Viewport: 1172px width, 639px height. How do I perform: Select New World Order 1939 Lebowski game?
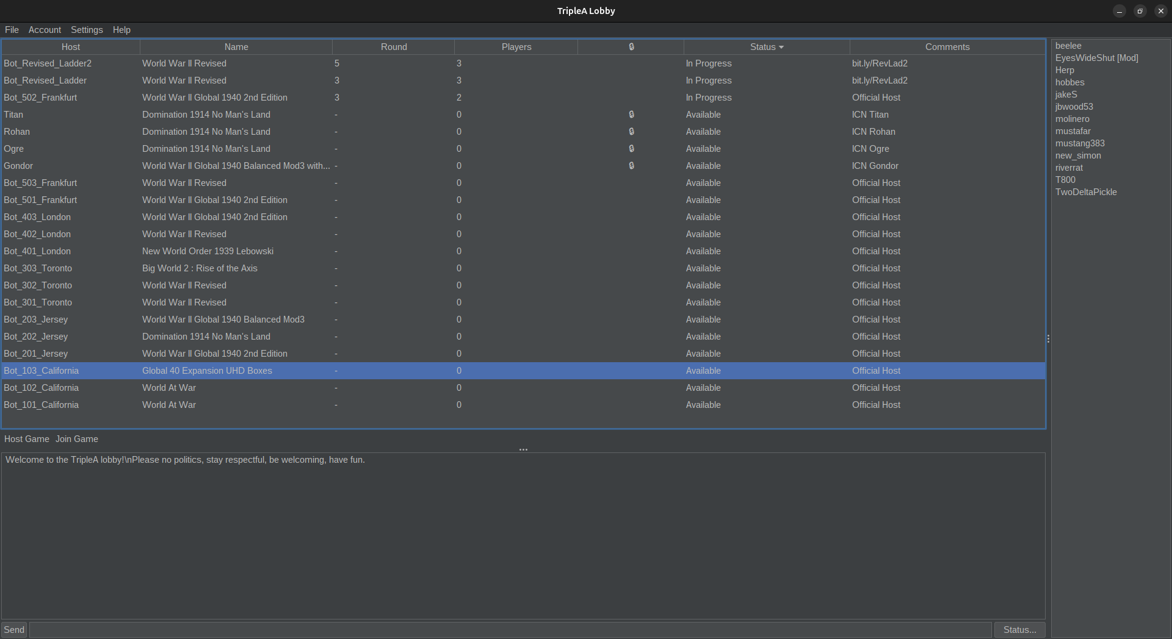(523, 251)
